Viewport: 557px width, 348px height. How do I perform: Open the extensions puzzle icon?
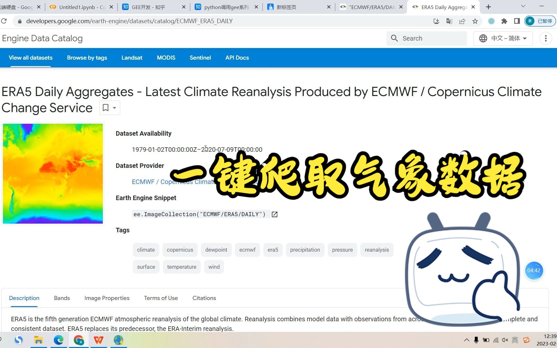click(x=504, y=21)
